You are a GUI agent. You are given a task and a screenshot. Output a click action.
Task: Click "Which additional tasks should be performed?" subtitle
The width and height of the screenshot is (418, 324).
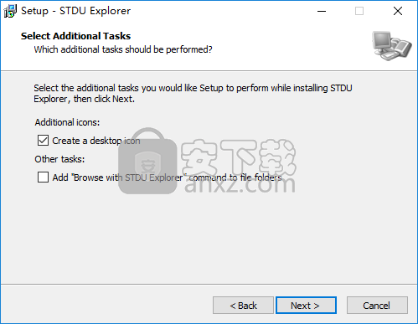click(x=123, y=49)
